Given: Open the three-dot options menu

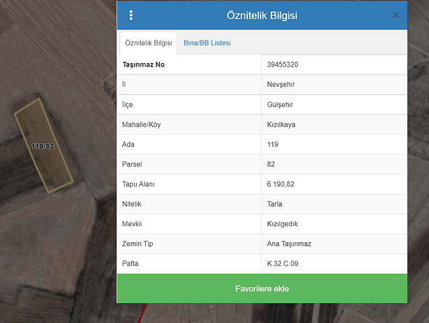Looking at the screenshot, I should coord(131,15).
